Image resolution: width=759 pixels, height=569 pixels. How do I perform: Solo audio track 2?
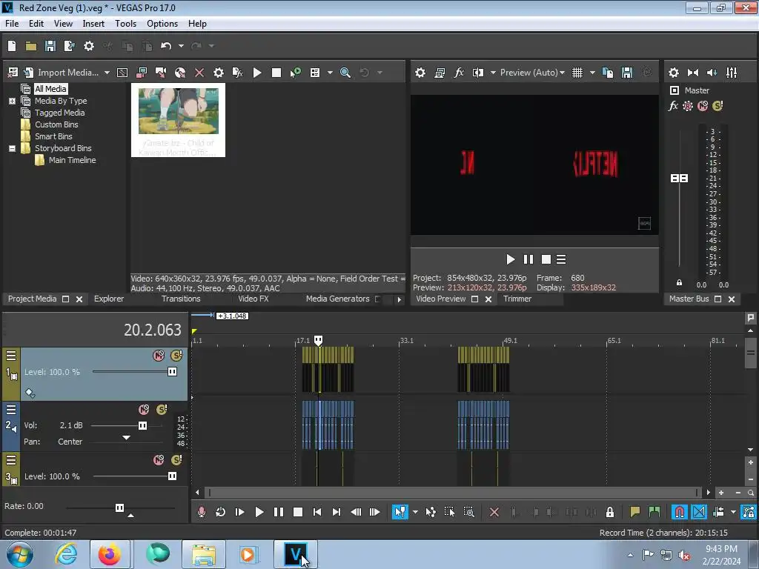pyautogui.click(x=162, y=410)
